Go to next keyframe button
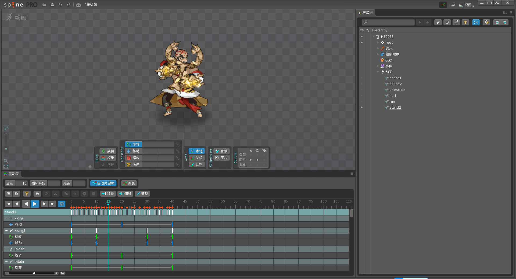This screenshot has width=516, height=279. click(45, 204)
